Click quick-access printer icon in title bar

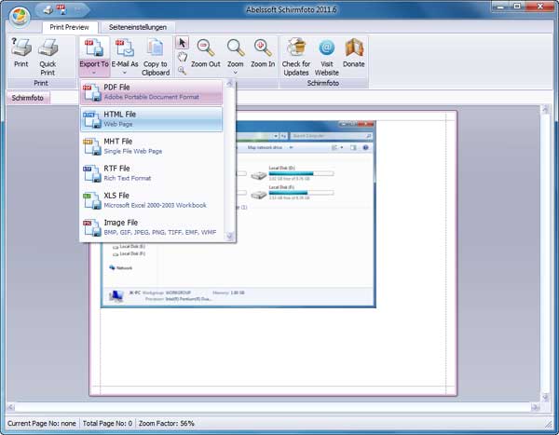point(48,9)
